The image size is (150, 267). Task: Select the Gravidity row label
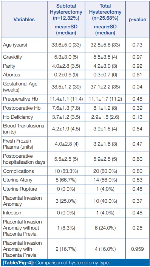(12, 57)
